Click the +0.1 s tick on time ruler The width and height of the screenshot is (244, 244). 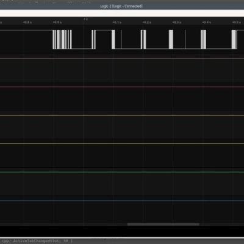pyautogui.click(x=117, y=23)
